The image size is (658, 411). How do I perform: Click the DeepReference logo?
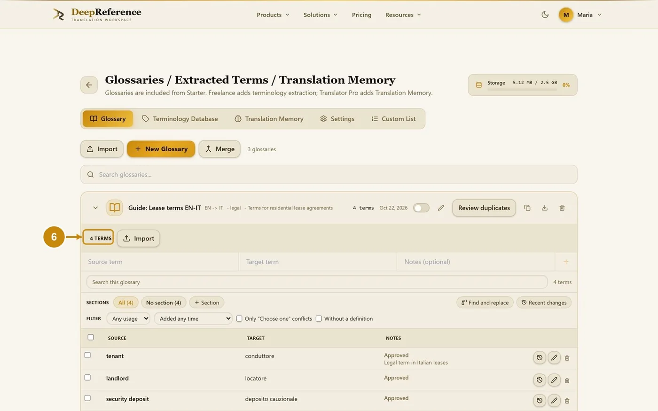pos(97,14)
